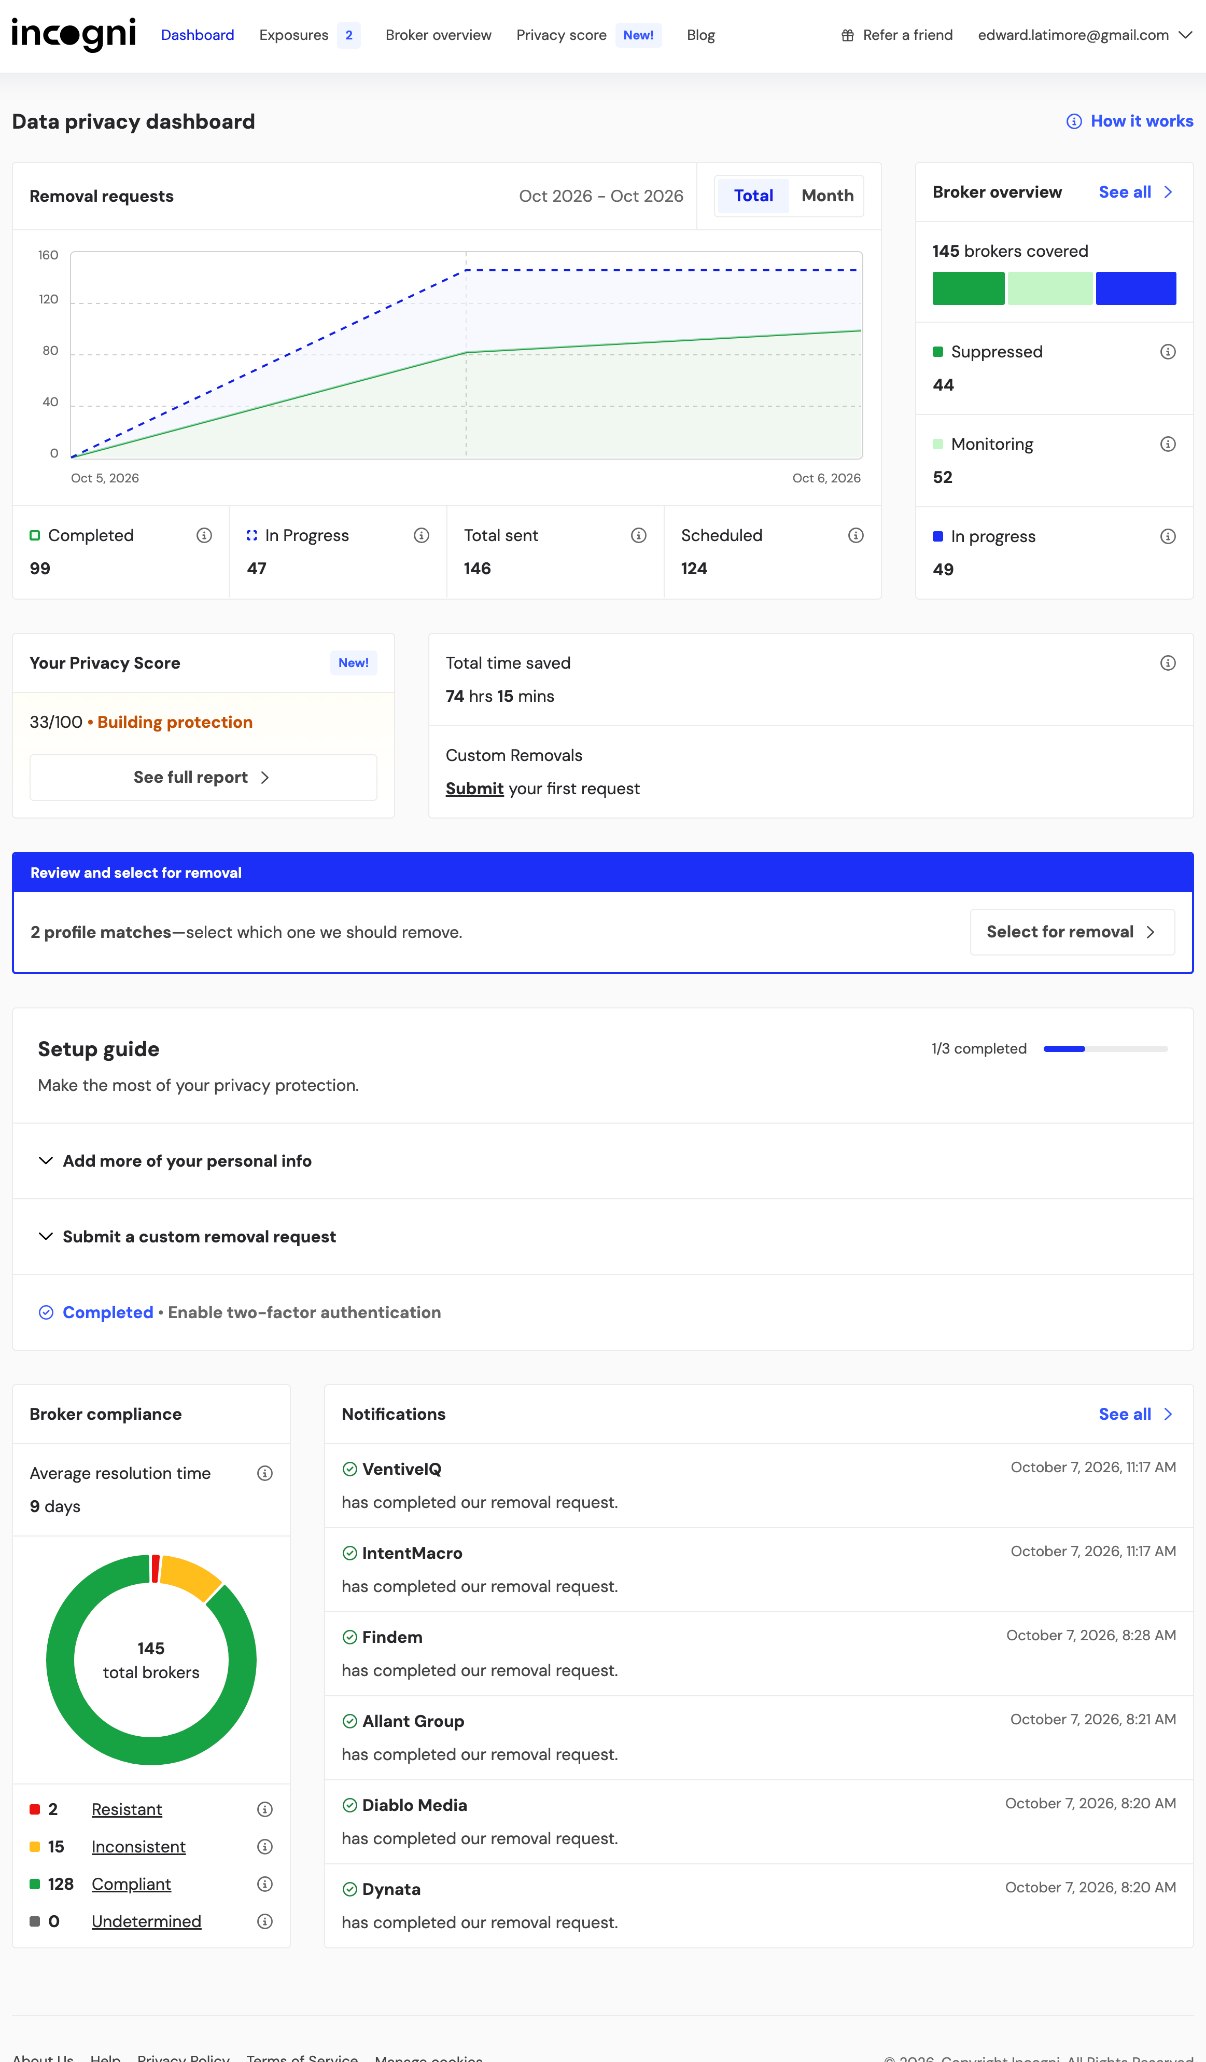Click the VentiveIQ notification row

click(x=759, y=1486)
